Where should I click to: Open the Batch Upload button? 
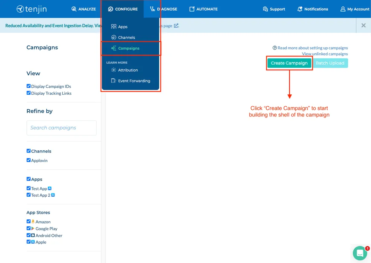(x=330, y=63)
